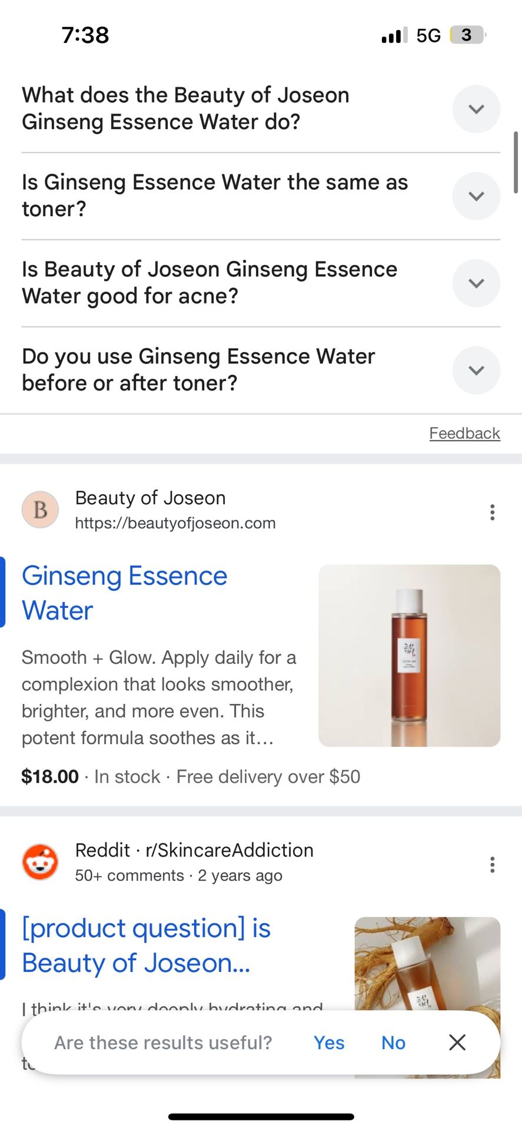Tap the beautyofjoseon.com site URL
Viewport: 522px width, 1131px height.
tap(175, 523)
